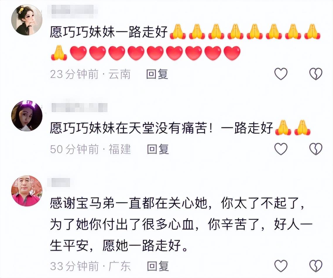
Task: Tap the 23分钟前 · 云南 timestamp
Action: (90, 74)
